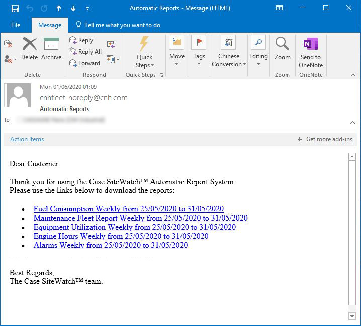Delete this message

pos(30,49)
